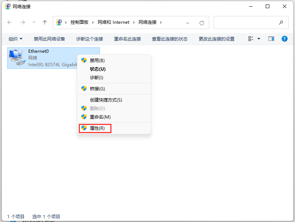Open the recent locations dropdown arrow
This screenshot has height=222, width=295.
click(x=34, y=22)
